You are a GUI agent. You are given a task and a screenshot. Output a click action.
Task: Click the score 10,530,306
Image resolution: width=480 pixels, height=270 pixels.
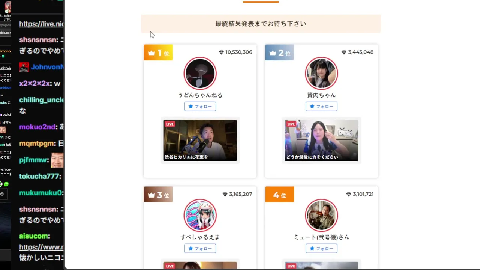[x=239, y=52]
